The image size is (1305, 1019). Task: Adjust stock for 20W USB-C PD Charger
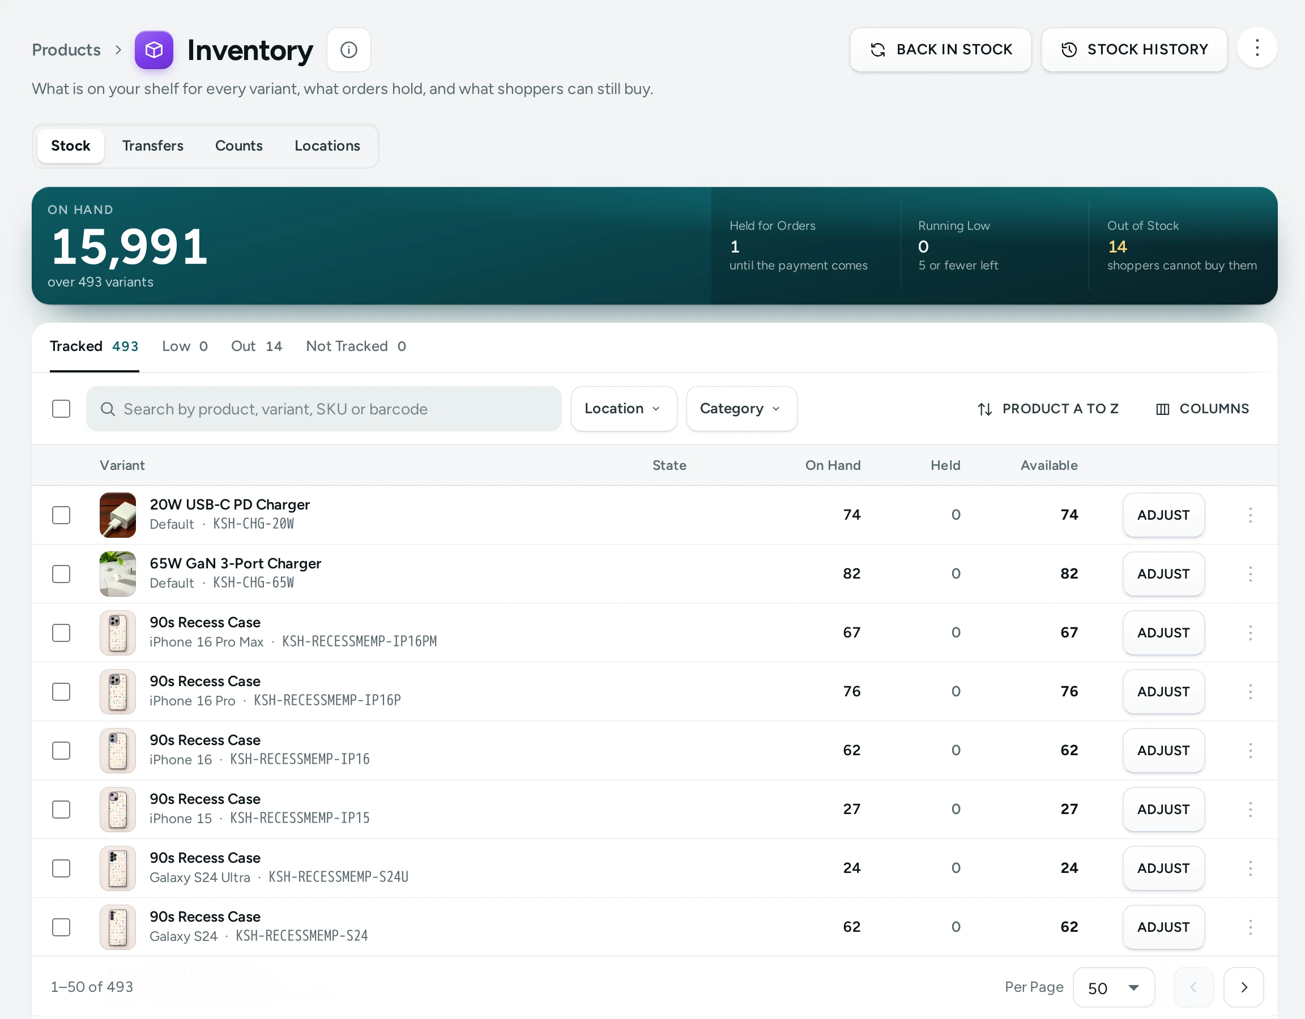(1163, 515)
